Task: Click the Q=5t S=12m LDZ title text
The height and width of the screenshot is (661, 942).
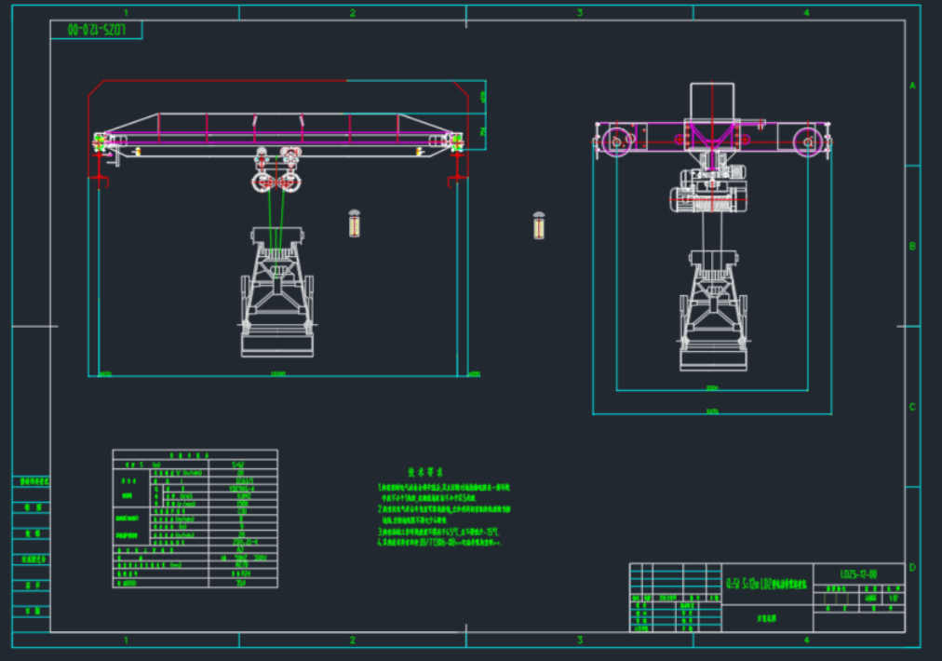Action: pyautogui.click(x=766, y=584)
